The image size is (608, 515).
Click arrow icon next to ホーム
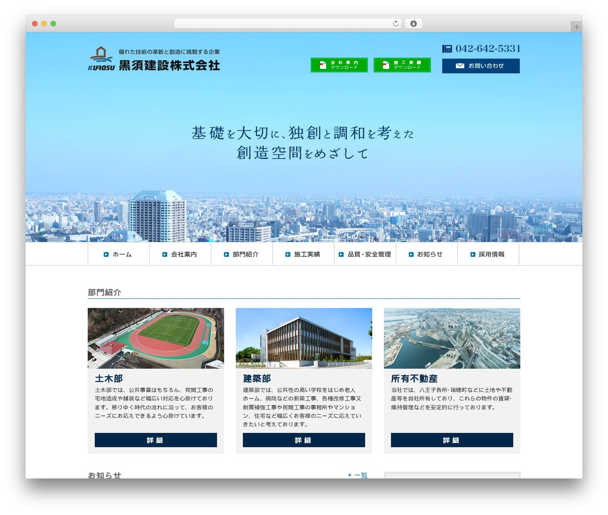(106, 255)
